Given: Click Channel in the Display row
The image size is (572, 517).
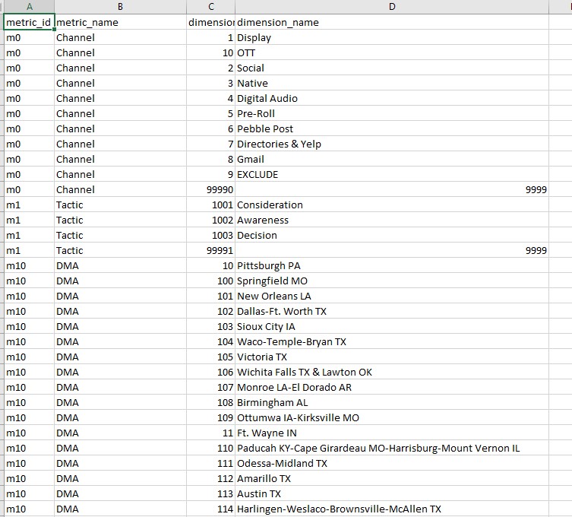Looking at the screenshot, I should coord(120,37).
